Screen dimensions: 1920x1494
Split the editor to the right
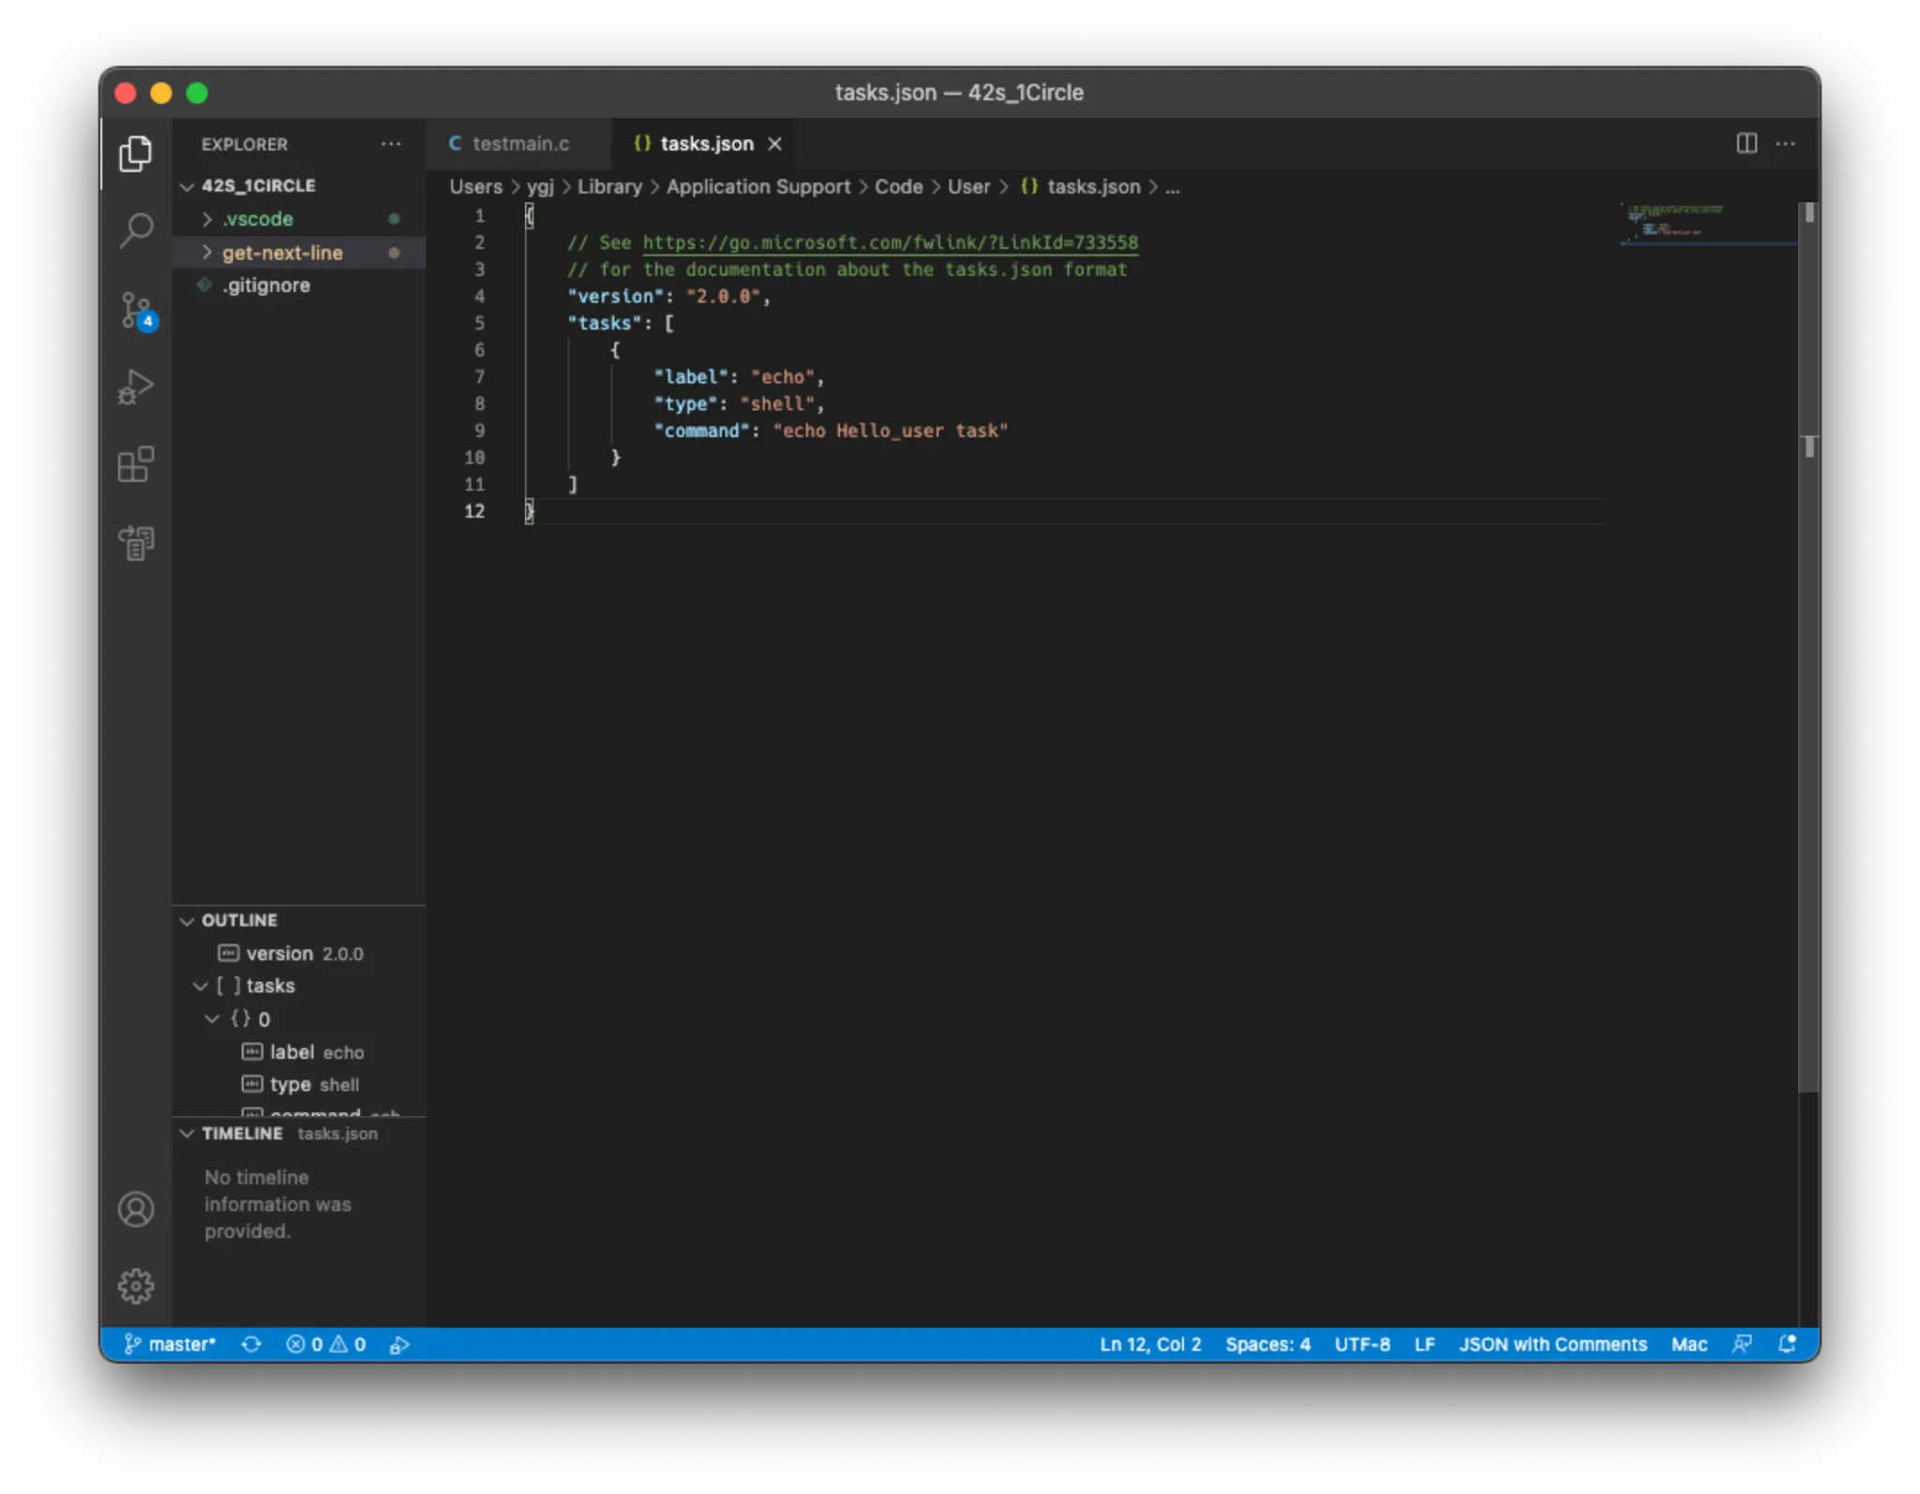tap(1746, 143)
